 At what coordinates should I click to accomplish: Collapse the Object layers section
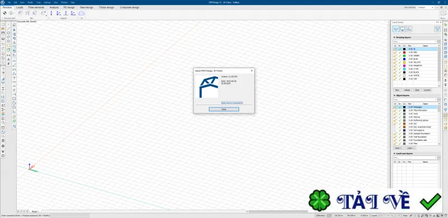pyautogui.click(x=394, y=96)
